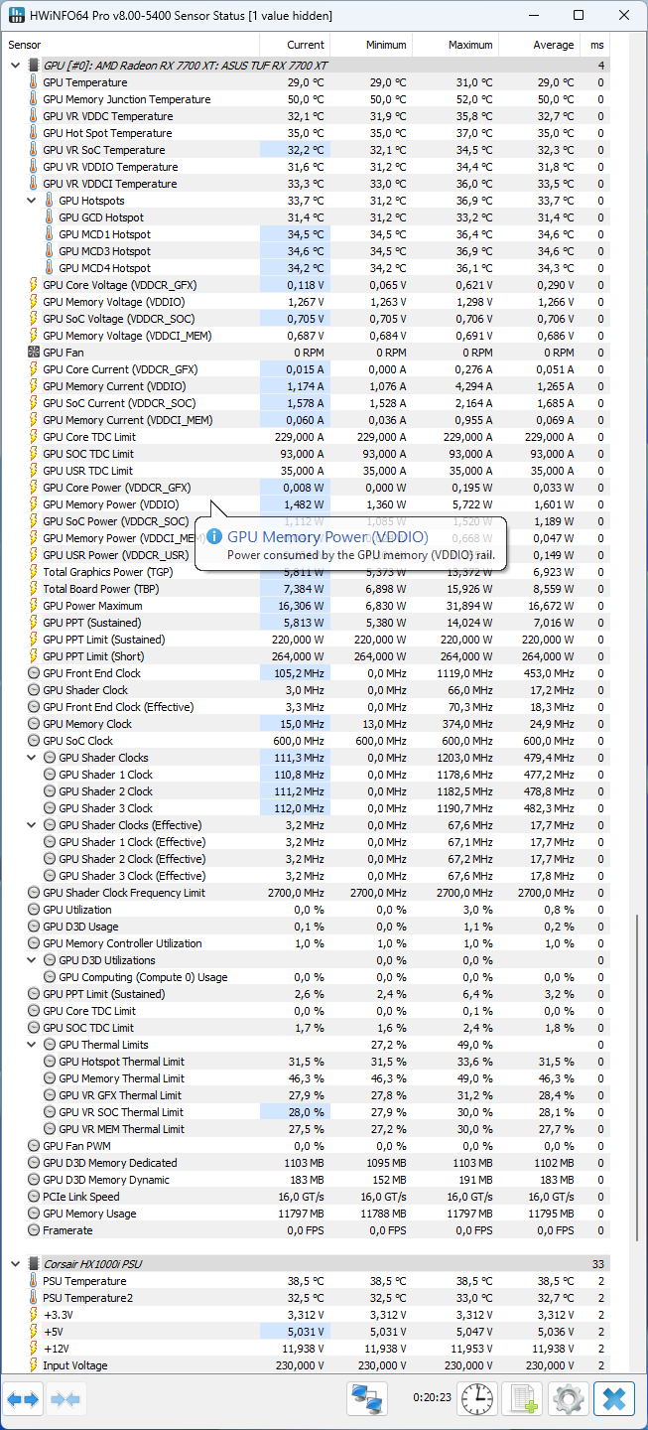
Task: Collapse the AMD Radeon RX 7700 XT section
Action: 15,66
